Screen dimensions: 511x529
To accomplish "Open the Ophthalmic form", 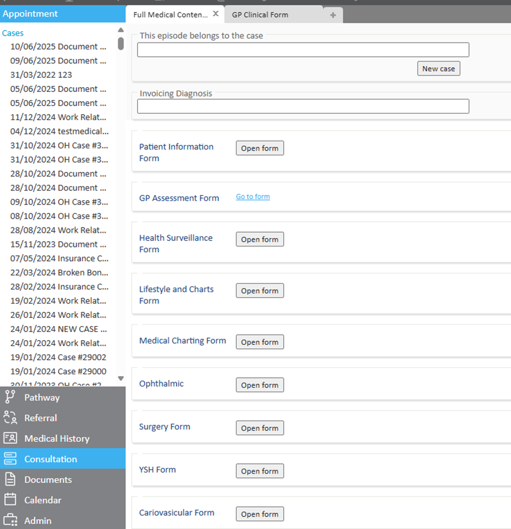I will [x=259, y=385].
